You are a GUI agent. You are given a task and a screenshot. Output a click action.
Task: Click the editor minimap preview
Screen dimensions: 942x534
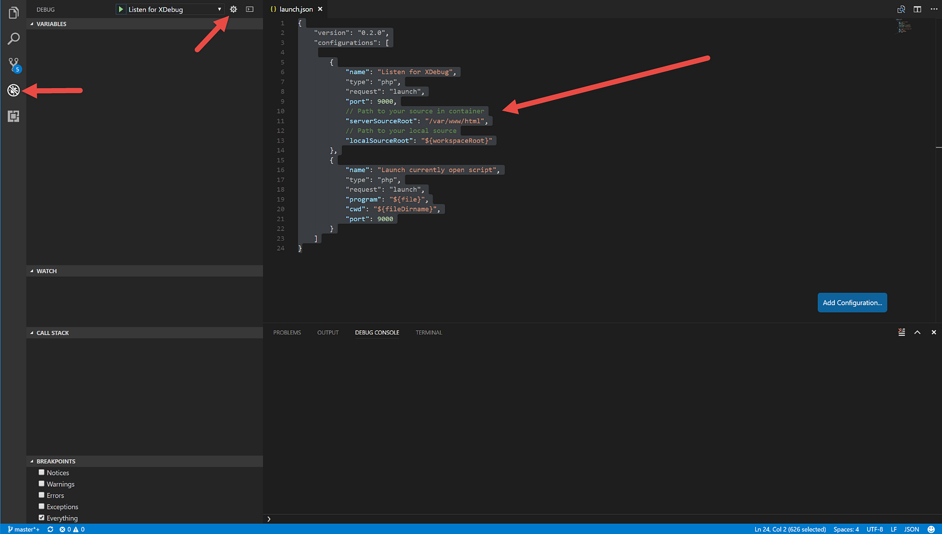904,26
